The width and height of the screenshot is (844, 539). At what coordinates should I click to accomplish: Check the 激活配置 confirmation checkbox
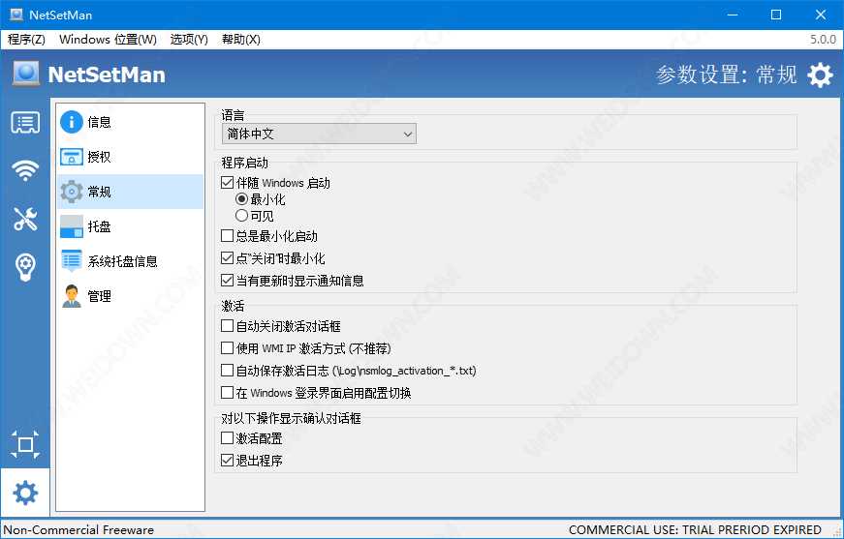click(227, 438)
